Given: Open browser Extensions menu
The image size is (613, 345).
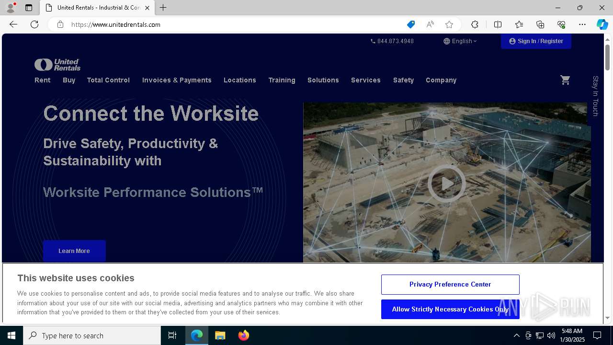Looking at the screenshot, I should point(475,24).
